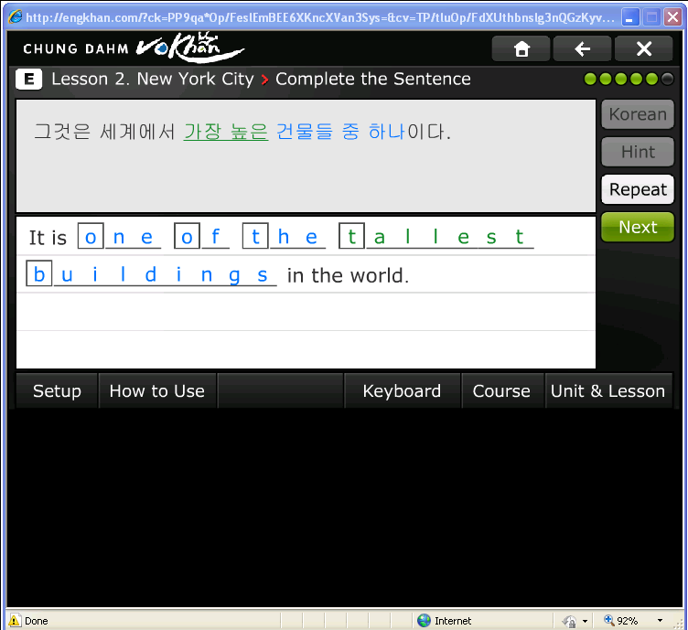688x630 pixels.
Task: Click the Internet zone globe icon
Action: pos(424,620)
